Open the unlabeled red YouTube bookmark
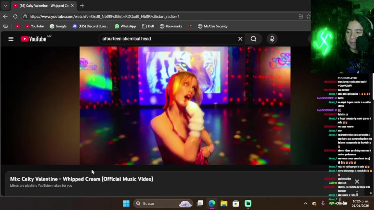Screen dimensions: 374x210 point(17,26)
